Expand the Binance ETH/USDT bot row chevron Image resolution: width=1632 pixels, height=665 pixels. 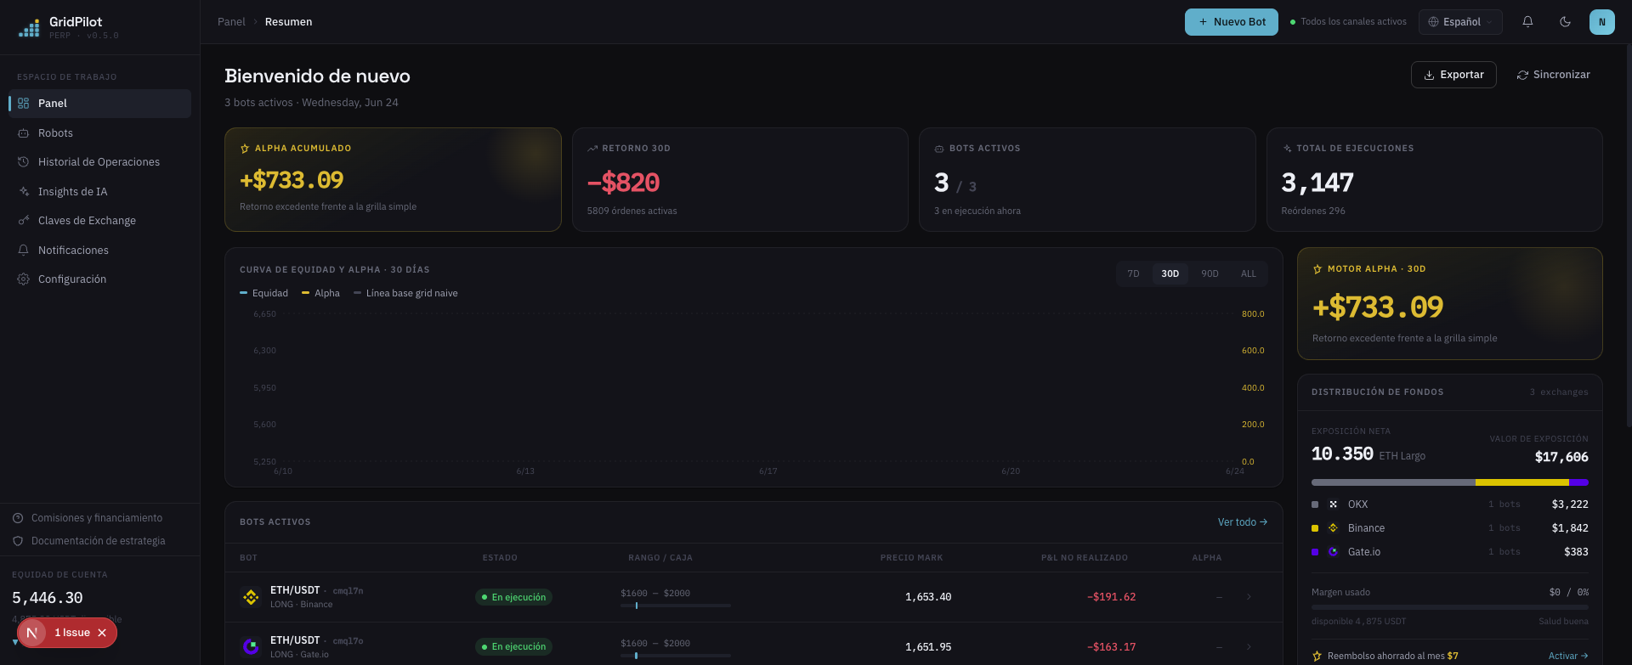click(x=1249, y=597)
